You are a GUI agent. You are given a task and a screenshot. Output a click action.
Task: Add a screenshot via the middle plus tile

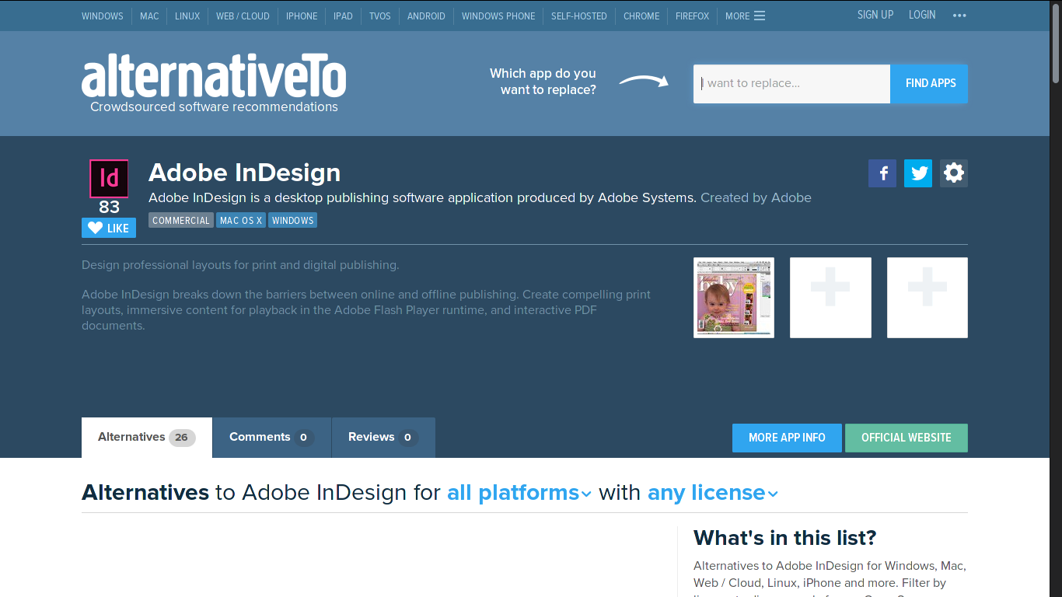[830, 298]
